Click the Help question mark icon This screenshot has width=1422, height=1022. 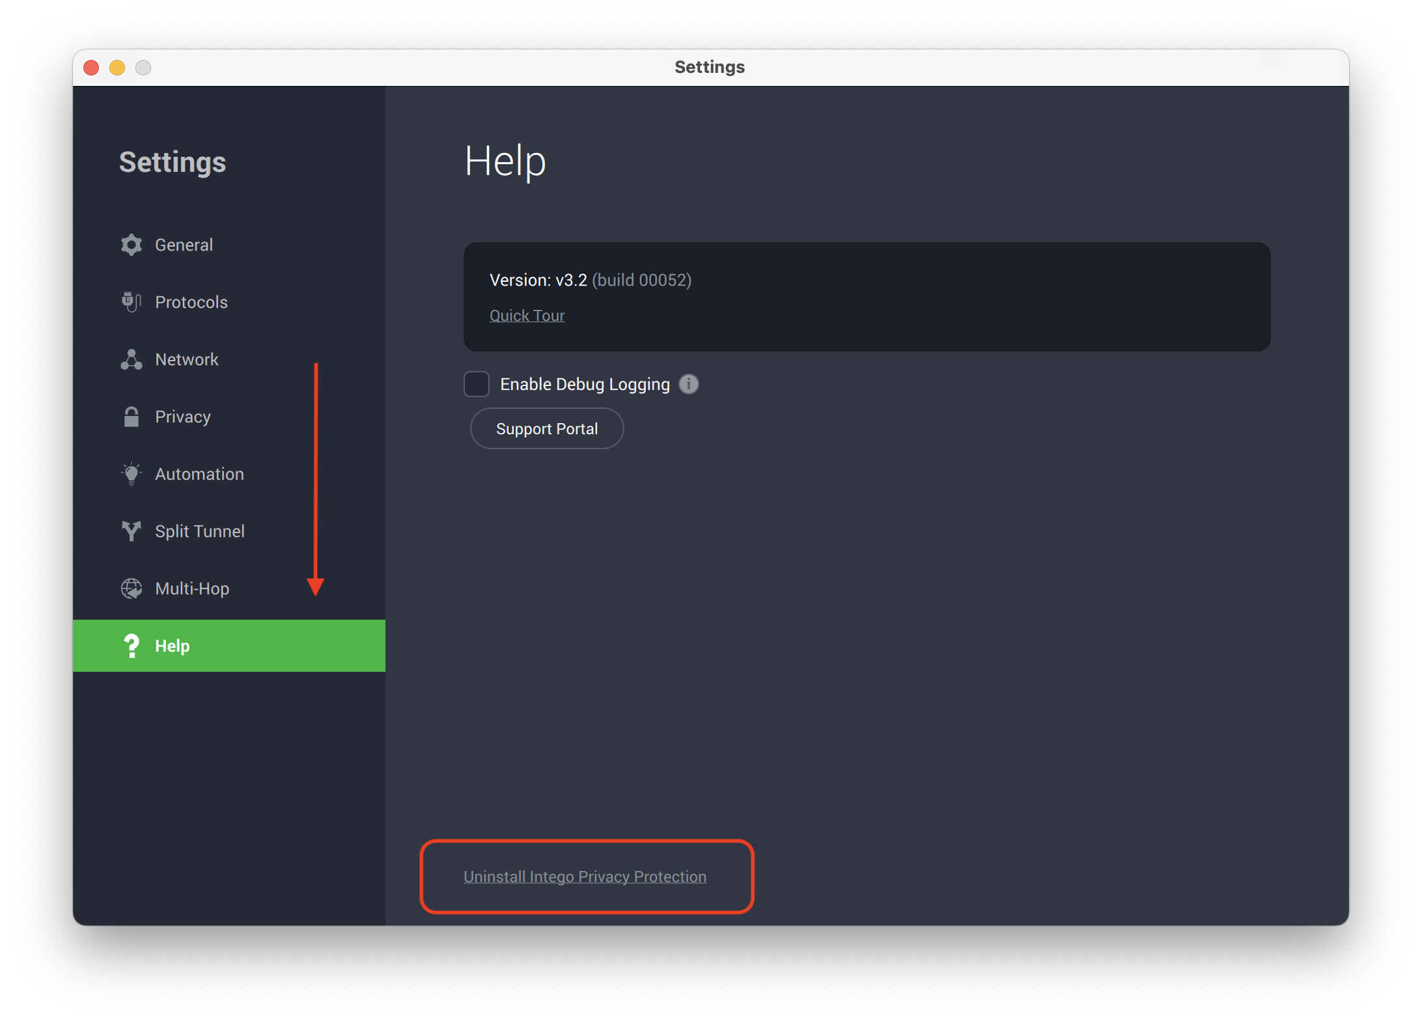[132, 646]
